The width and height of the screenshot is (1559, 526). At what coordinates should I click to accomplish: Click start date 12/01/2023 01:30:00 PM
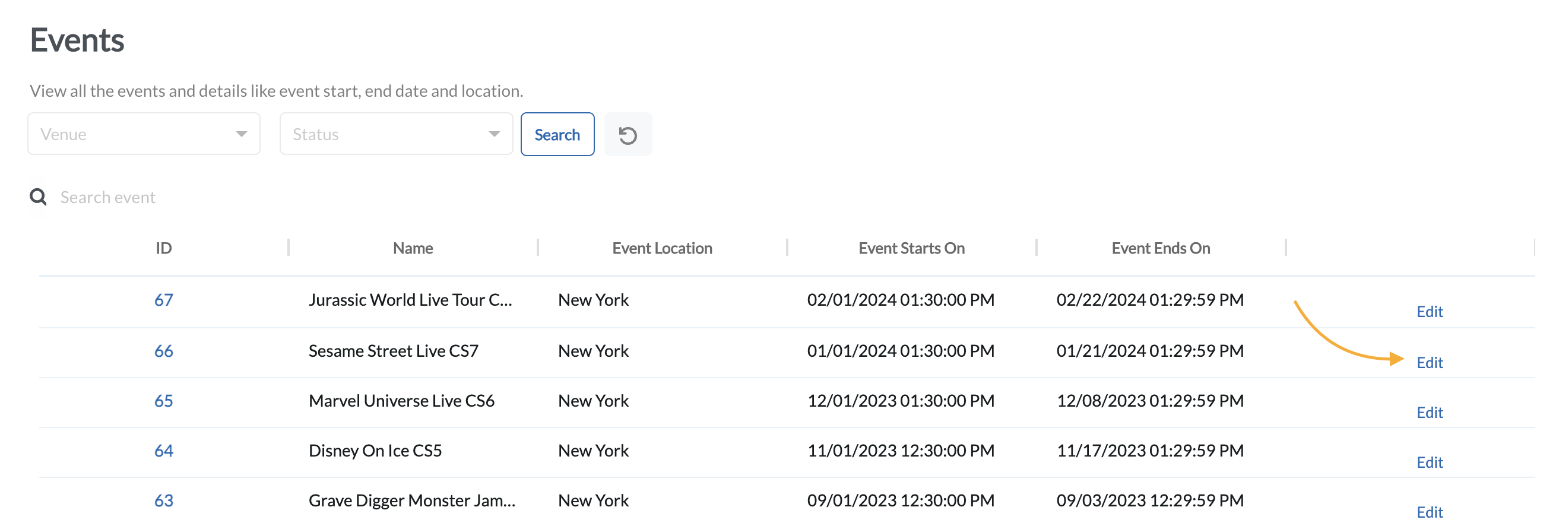click(x=901, y=401)
